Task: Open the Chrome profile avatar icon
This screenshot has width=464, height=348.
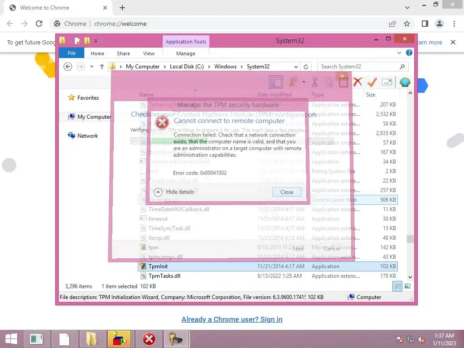Action: point(440,24)
